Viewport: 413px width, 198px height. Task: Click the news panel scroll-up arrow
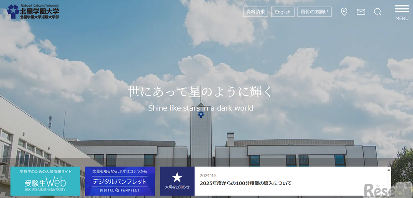click(389, 170)
